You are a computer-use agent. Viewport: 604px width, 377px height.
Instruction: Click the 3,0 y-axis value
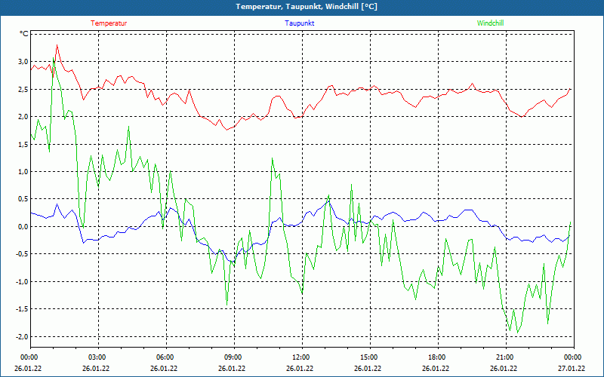[x=24, y=62]
